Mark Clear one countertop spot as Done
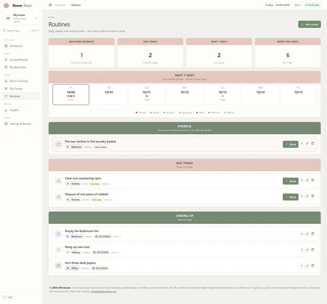Image resolution: width=327 pixels, height=304 pixels. click(x=291, y=181)
